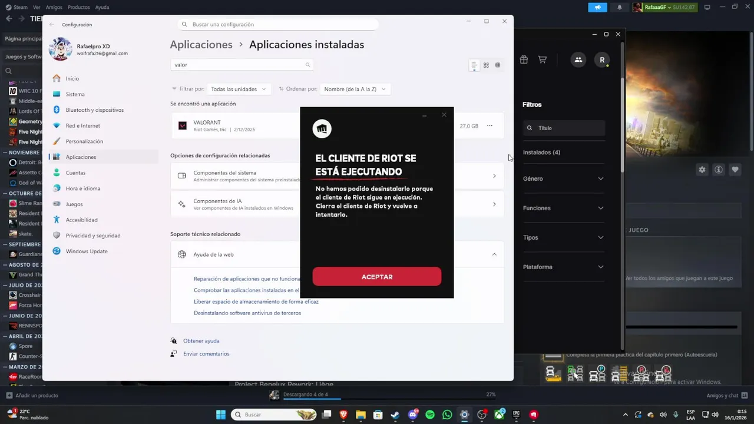The image size is (754, 424).
Task: Click the Steam download progress bar
Action: click(x=389, y=399)
